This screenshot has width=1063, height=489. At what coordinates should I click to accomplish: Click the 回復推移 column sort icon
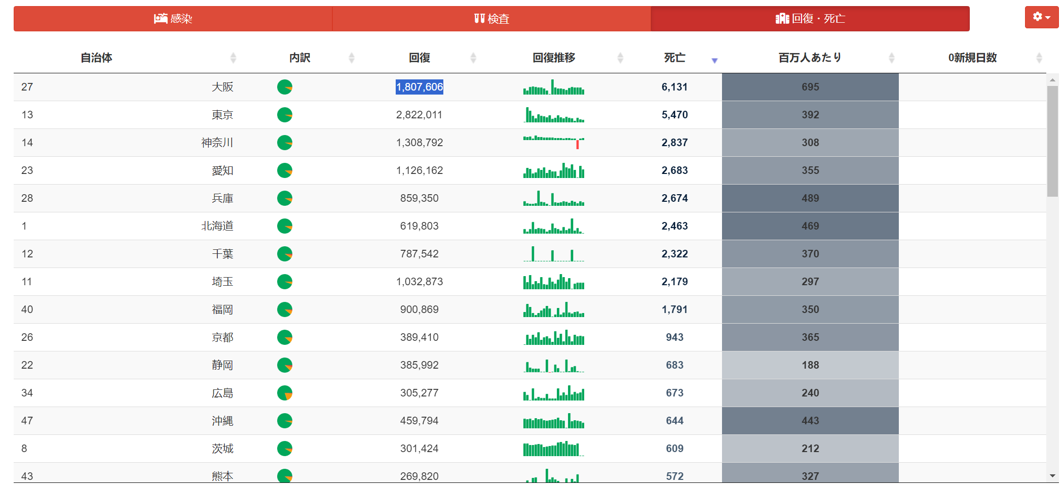click(620, 58)
